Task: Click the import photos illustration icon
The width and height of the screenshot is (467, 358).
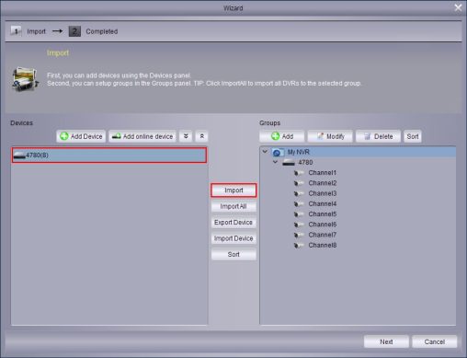Action: tap(26, 79)
